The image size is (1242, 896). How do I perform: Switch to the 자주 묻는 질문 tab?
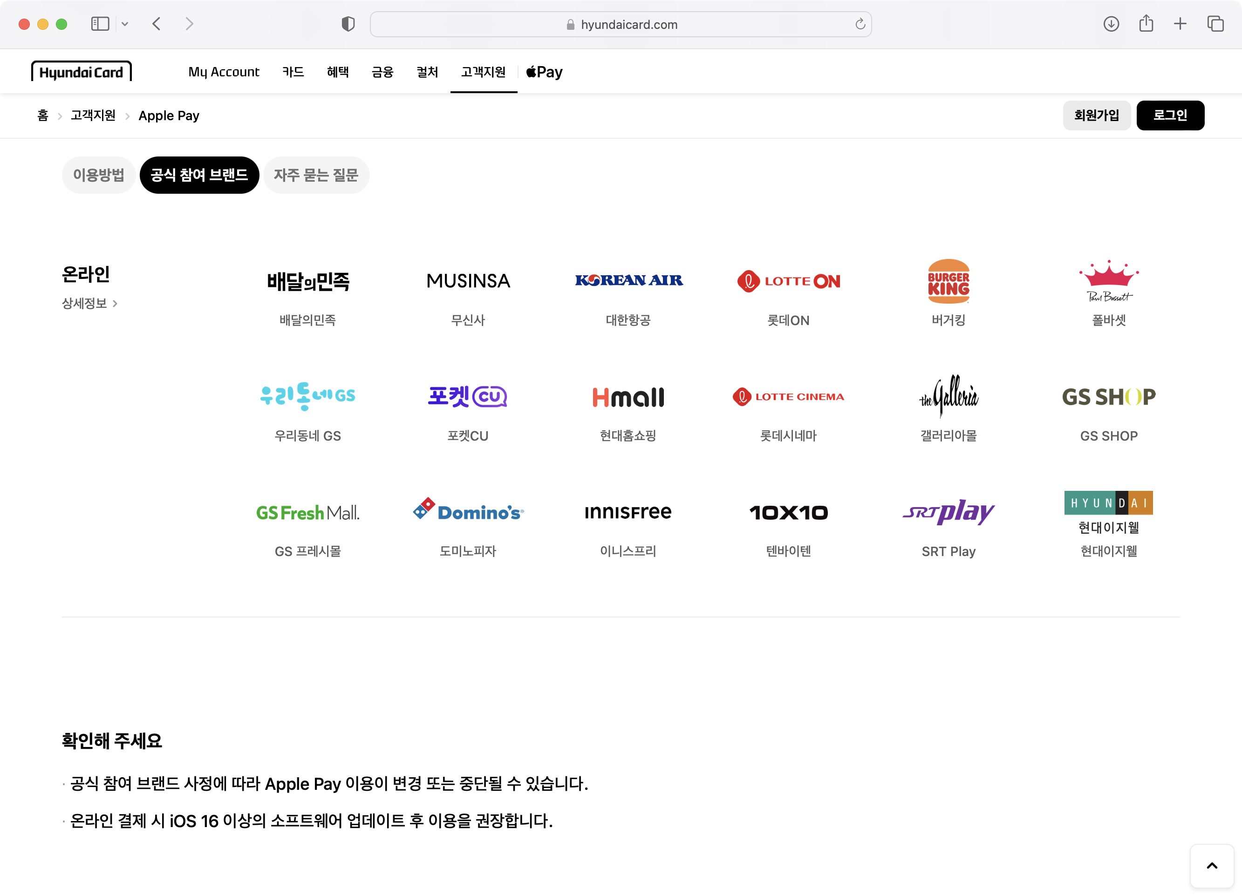pos(316,175)
